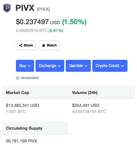Click the star icon to watch PIVX
The height and width of the screenshot is (148, 137).
[44, 45]
